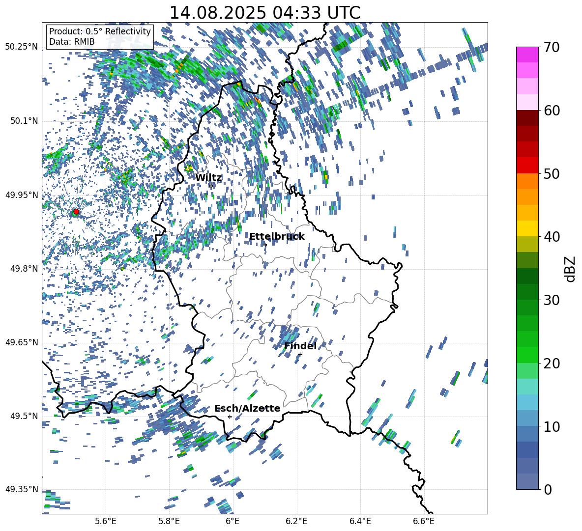Click the 0 tick on colorbar

click(x=548, y=490)
